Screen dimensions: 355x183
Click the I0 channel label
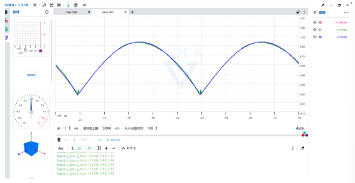pos(320,22)
